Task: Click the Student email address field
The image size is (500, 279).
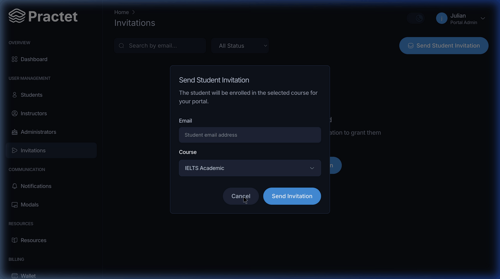Action: pyautogui.click(x=250, y=135)
